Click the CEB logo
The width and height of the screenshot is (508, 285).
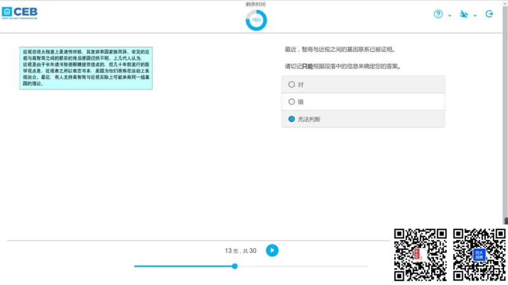[20, 13]
